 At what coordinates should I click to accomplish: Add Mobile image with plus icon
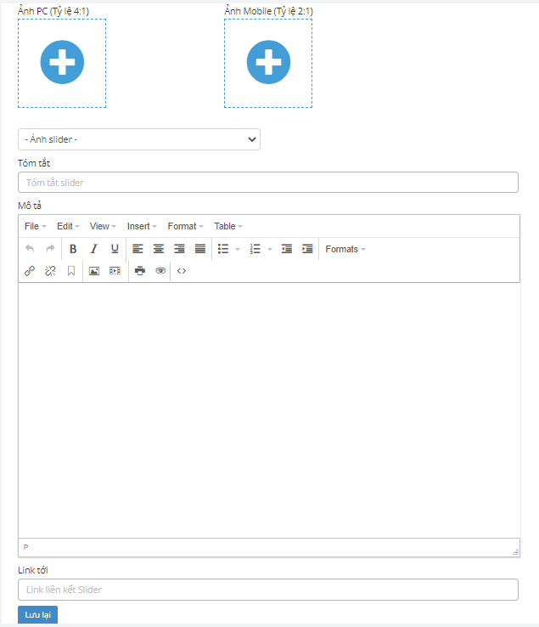tap(268, 62)
